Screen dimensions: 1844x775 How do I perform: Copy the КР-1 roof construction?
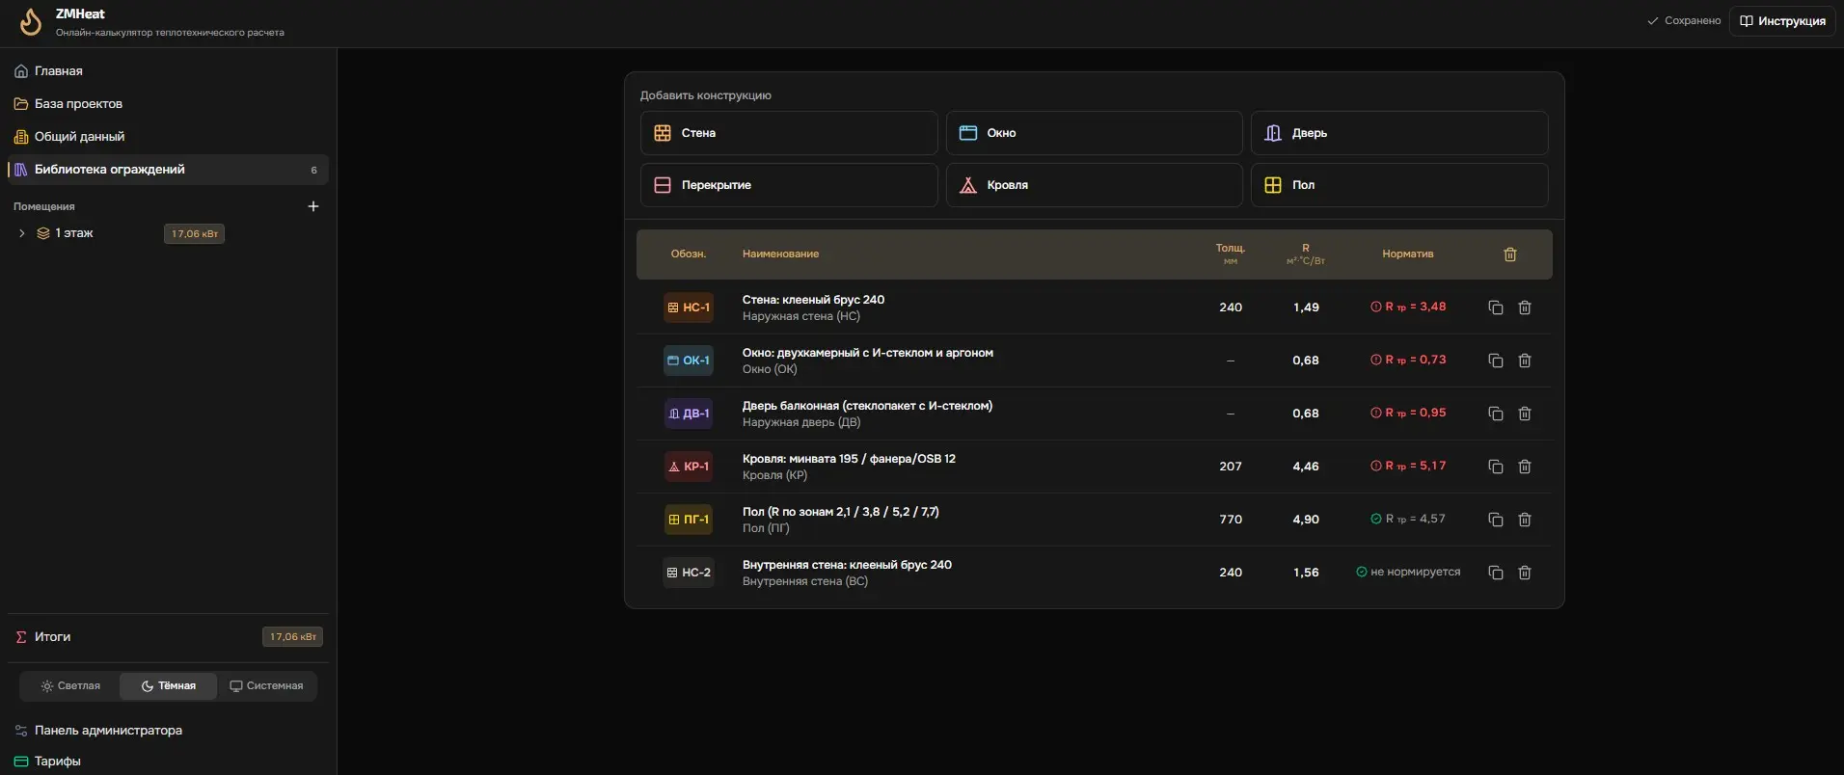1496,467
